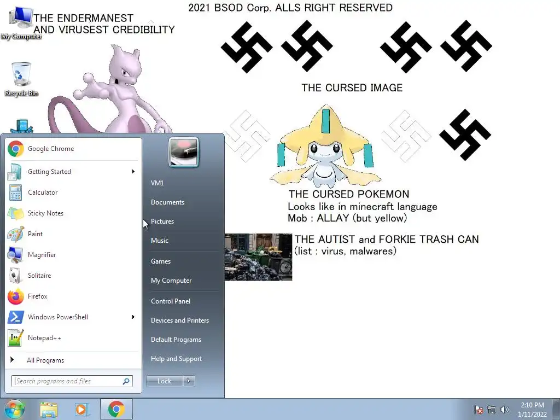
Task: Expand the Getting Started submenu arrow
Action: (133, 171)
